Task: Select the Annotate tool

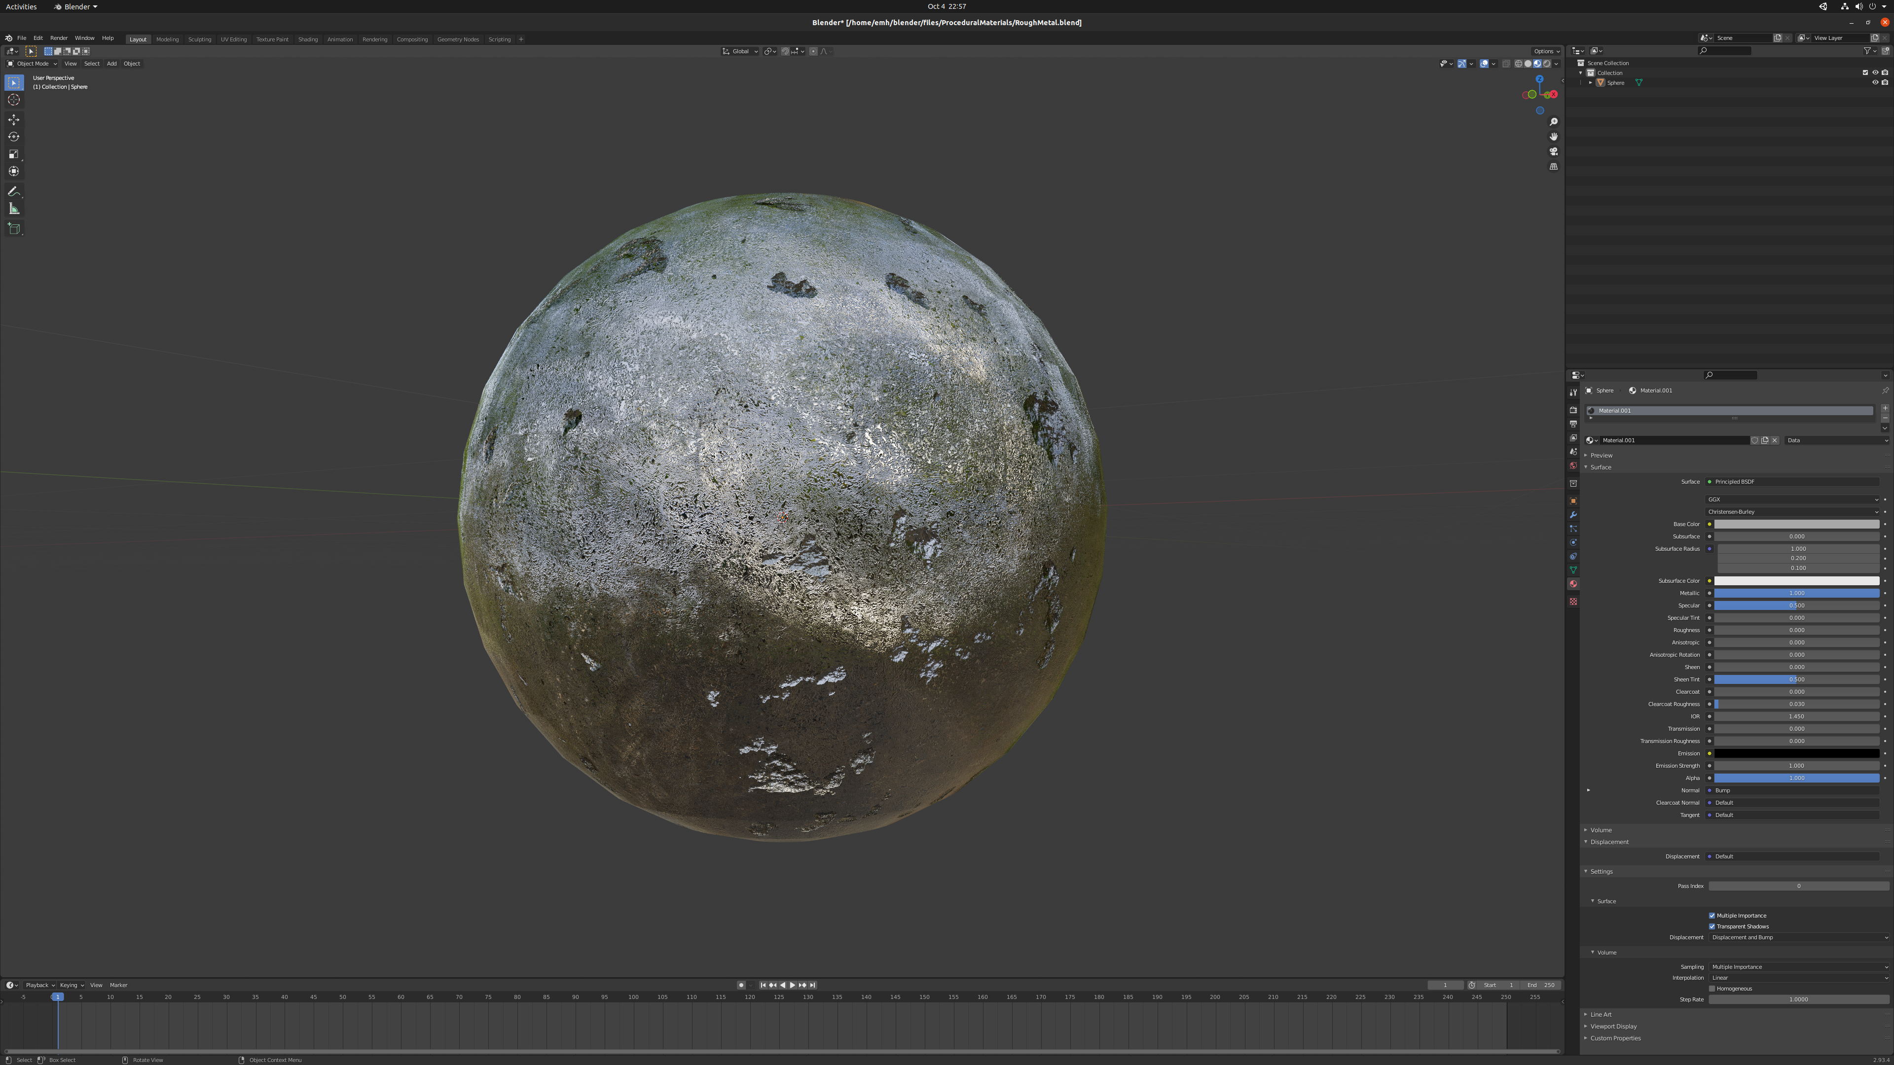Action: click(14, 192)
